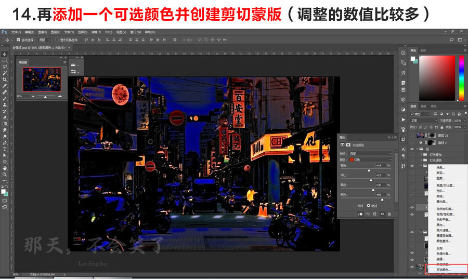Click the hue spectrum bar in Color panel

coord(461,78)
